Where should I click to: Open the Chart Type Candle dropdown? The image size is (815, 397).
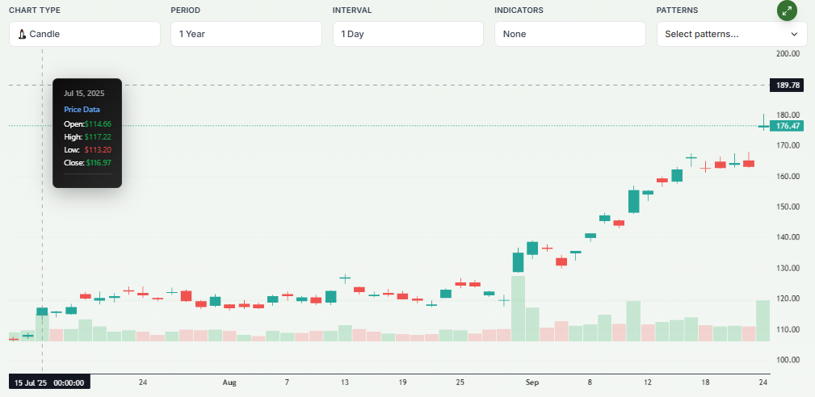pos(85,34)
